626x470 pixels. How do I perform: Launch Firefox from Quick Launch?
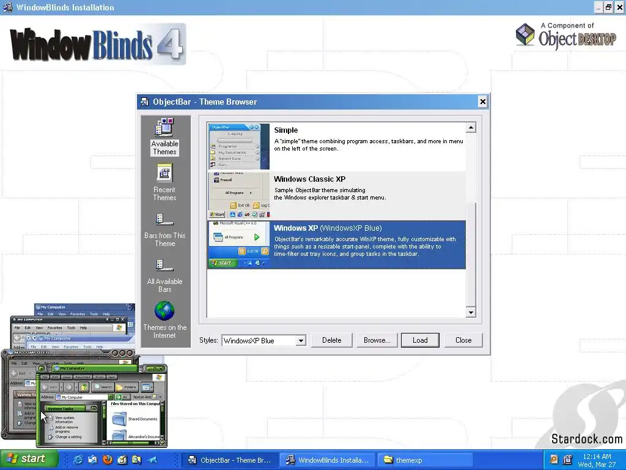108,460
